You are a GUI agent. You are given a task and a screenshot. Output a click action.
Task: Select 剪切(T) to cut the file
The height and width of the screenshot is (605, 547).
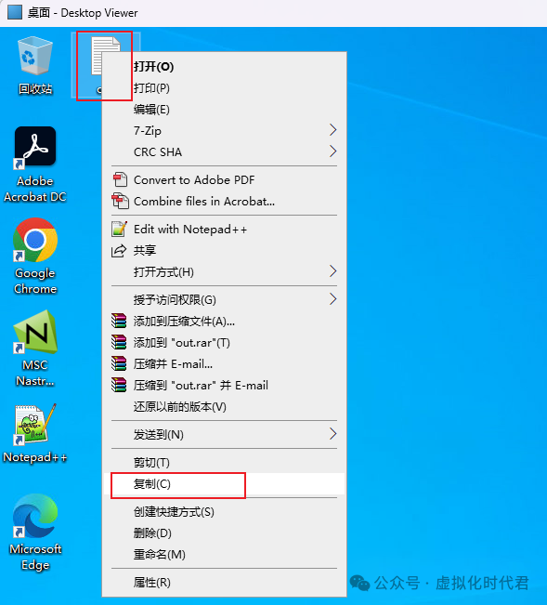coord(225,462)
